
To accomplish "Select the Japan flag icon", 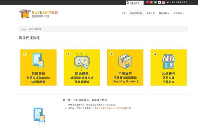I will (159, 2).
